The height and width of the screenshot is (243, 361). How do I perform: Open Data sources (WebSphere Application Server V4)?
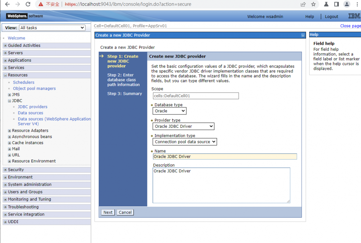tap(54, 121)
